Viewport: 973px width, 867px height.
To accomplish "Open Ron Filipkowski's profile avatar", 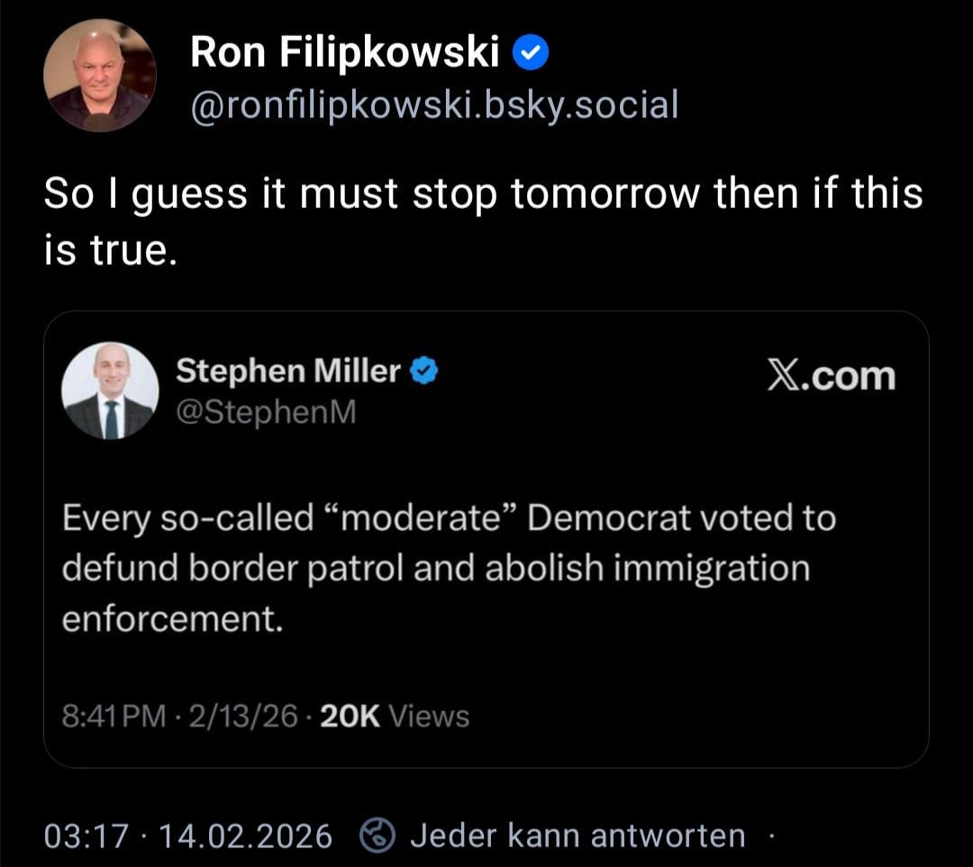I will (99, 75).
